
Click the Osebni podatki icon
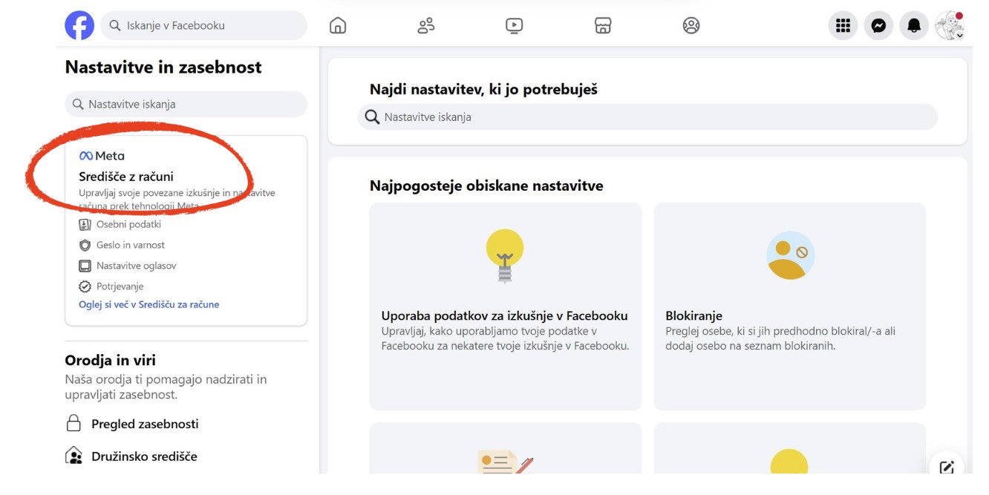pyautogui.click(x=85, y=224)
